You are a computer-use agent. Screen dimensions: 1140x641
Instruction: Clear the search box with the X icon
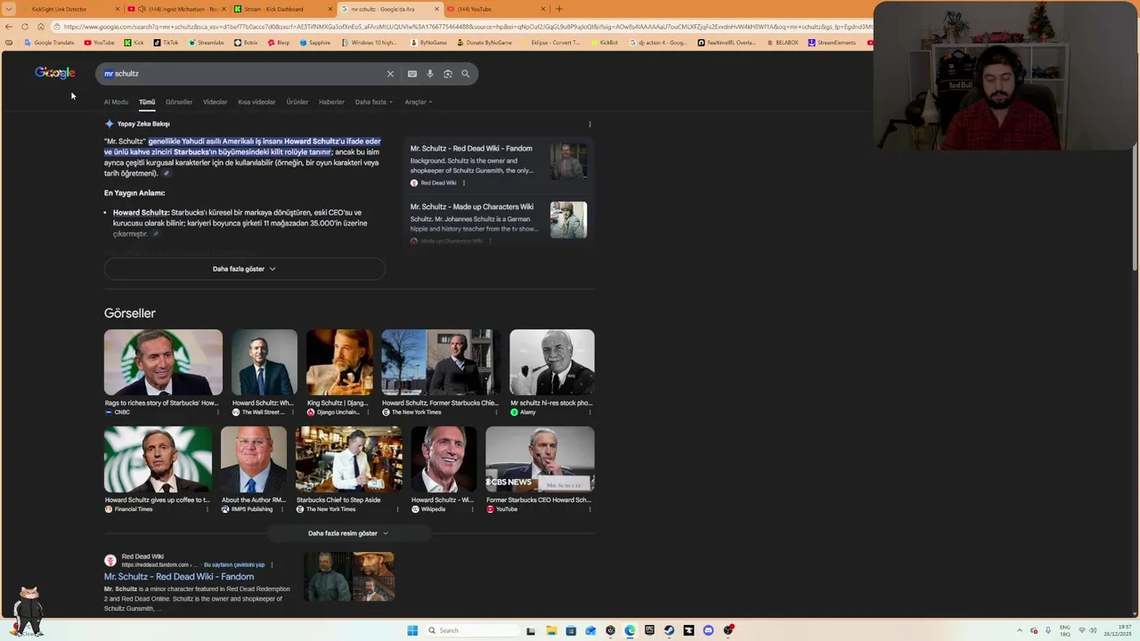coord(390,74)
